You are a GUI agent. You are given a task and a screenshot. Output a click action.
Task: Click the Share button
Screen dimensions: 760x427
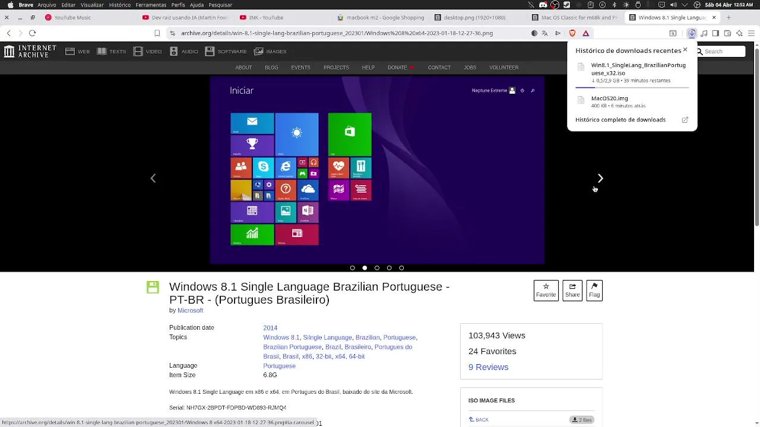[x=572, y=291]
